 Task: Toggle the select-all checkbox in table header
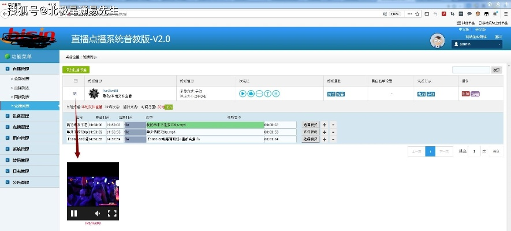(x=74, y=81)
